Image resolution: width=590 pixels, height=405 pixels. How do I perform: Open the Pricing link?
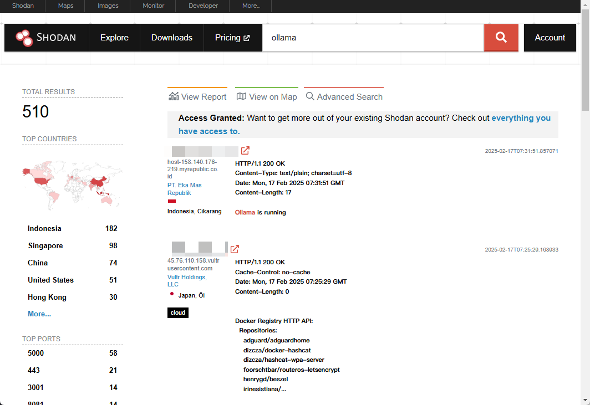click(232, 38)
